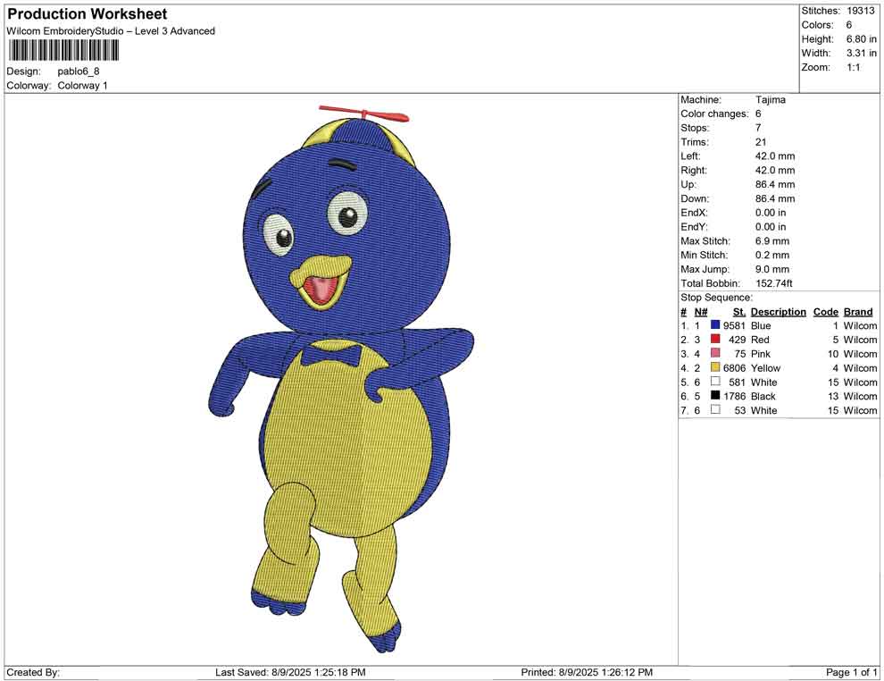Click the Trims value '21'

click(x=761, y=142)
